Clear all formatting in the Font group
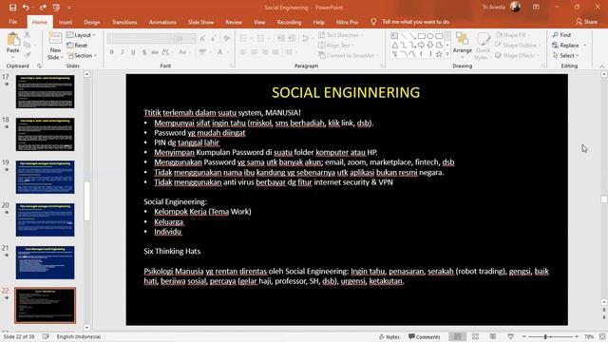The image size is (608, 342). (226, 38)
